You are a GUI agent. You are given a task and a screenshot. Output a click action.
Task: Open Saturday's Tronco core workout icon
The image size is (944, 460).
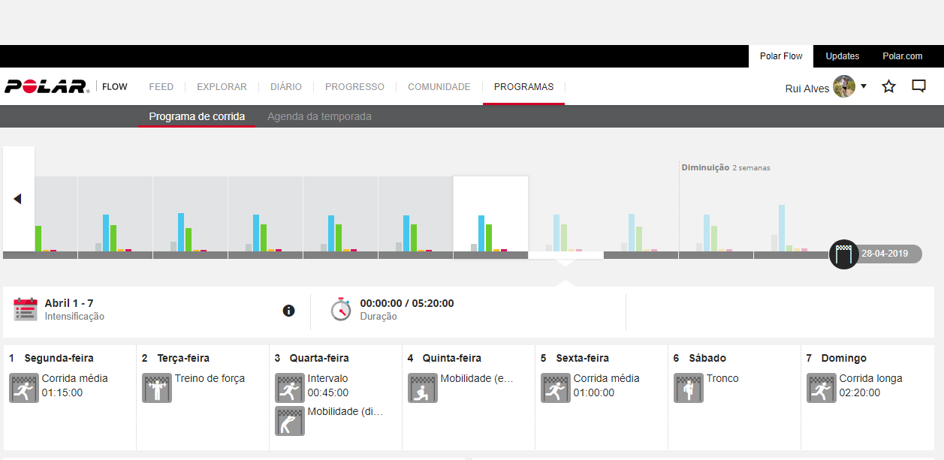[688, 388]
